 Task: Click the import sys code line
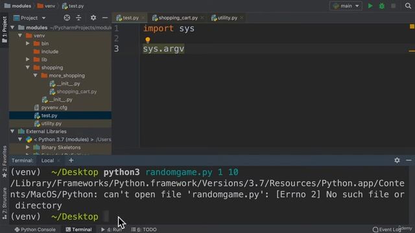tap(169, 28)
